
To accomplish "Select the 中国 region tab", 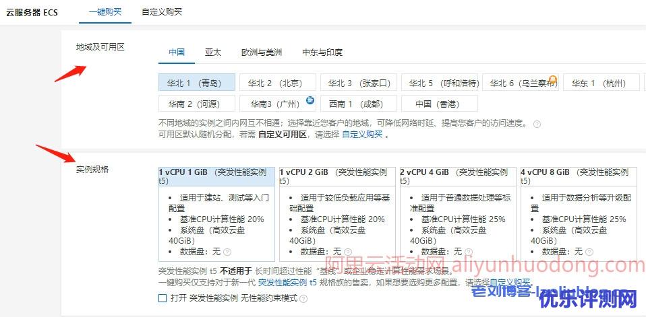I will pyautogui.click(x=176, y=52).
